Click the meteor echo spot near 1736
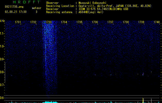The image size is (162, 103). pos(95,75)
